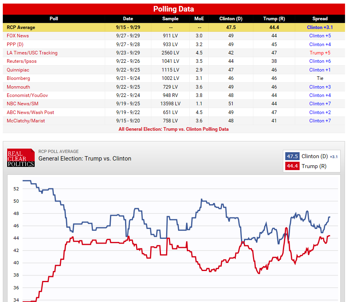Click the MoE column header
This screenshot has height=302, width=349.
click(x=199, y=19)
